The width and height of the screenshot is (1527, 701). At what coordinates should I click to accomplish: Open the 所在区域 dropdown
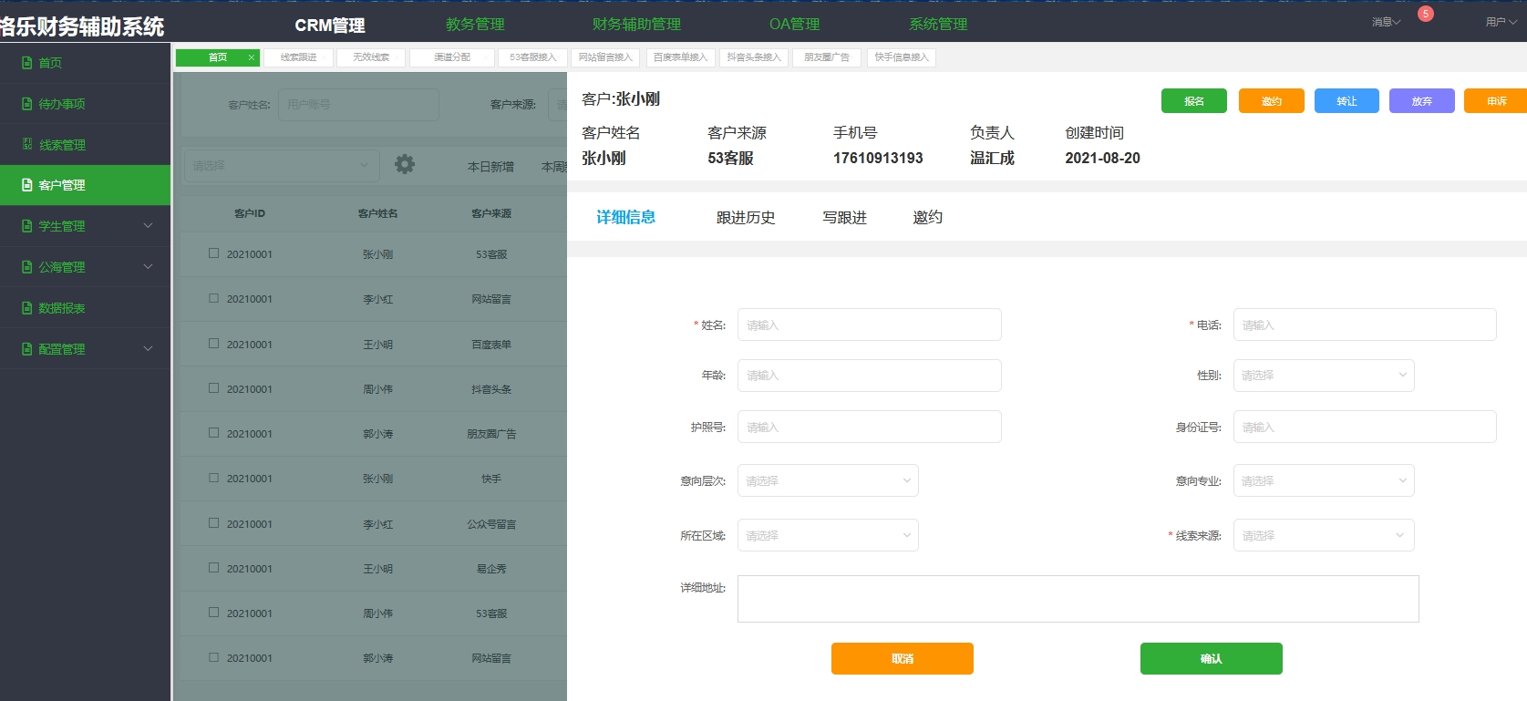click(828, 535)
